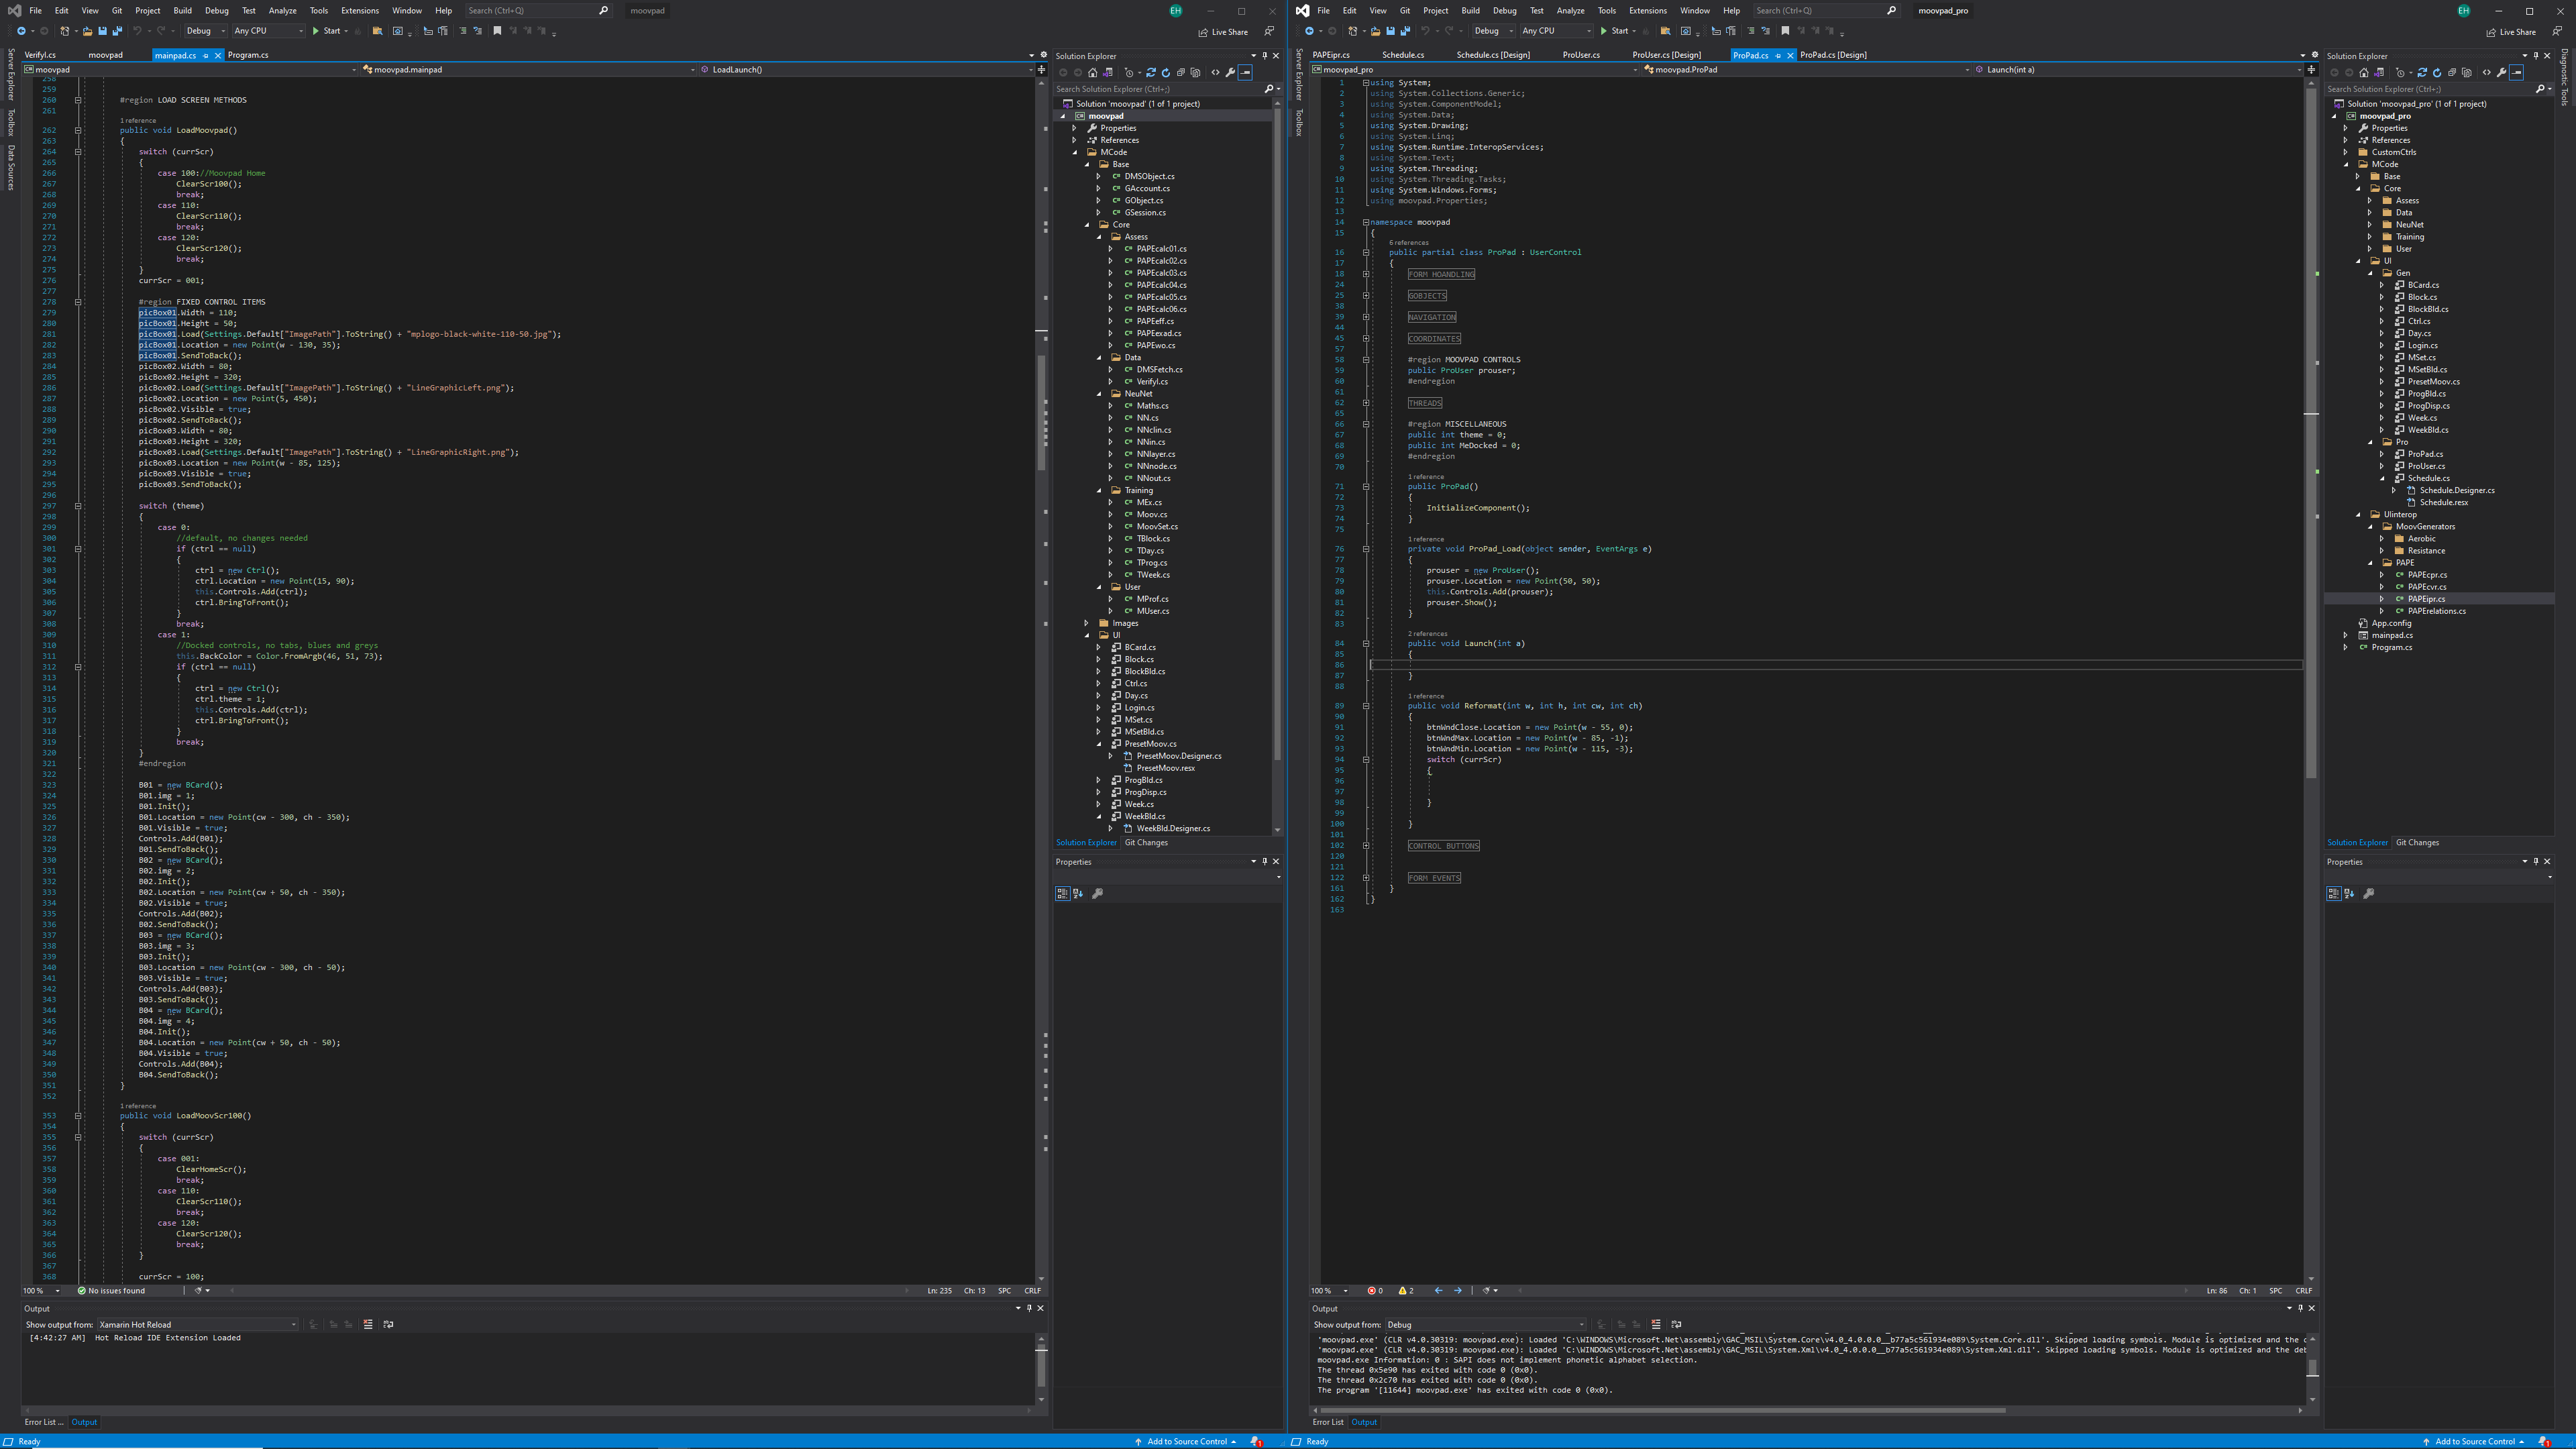
Task: Switch to Program.cs tab in left editor
Action: [248, 55]
